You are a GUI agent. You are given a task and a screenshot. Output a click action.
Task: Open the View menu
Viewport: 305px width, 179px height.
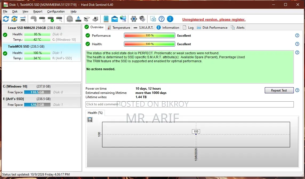click(25, 11)
